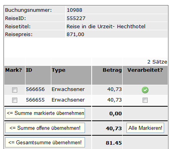The width and height of the screenshot is (170, 149).
Task: Select ID value 566656
Action: 35,89
